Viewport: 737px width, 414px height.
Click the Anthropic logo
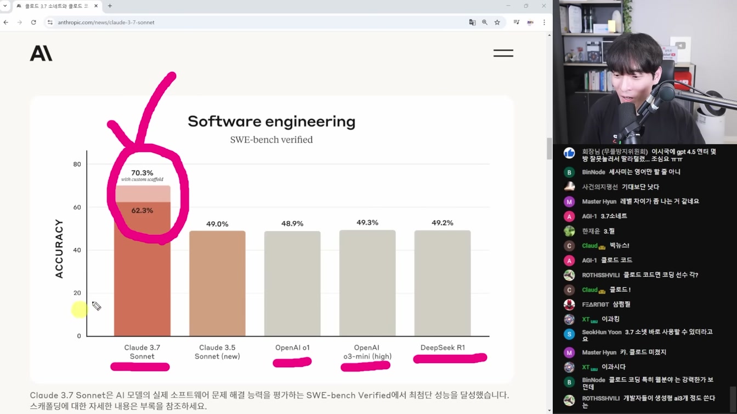(x=41, y=53)
